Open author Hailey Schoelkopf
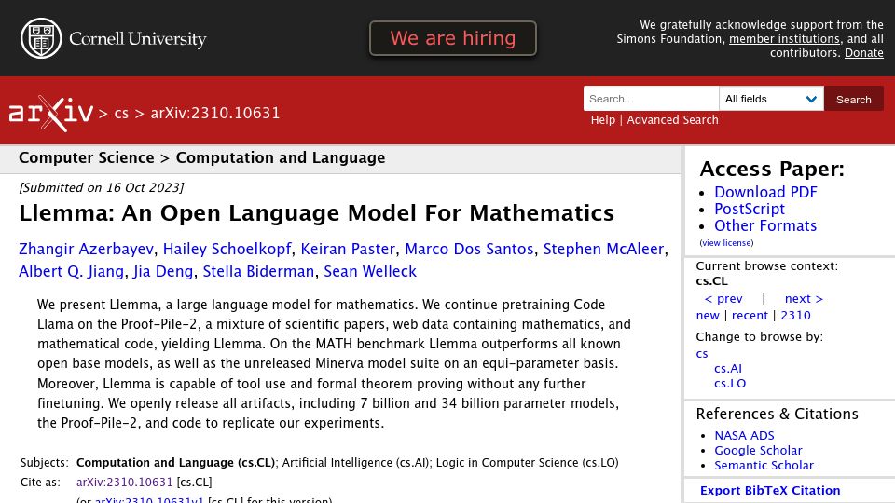Image resolution: width=895 pixels, height=503 pixels. pos(227,250)
